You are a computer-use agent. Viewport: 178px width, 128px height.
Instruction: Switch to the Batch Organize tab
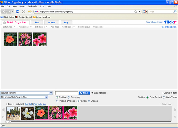click(16, 22)
